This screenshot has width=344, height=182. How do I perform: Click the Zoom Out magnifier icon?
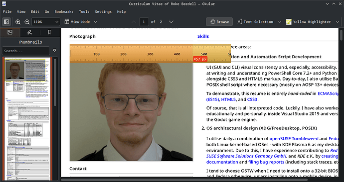(x=27, y=22)
